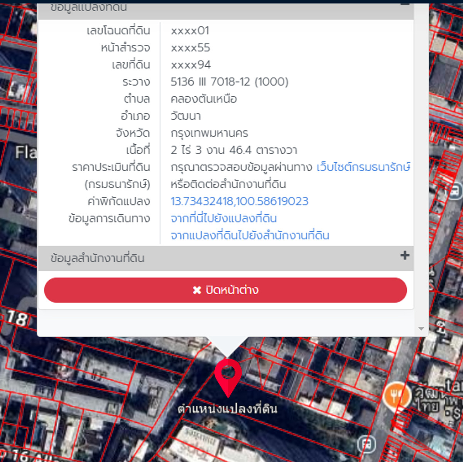Viewport: 463px width, 462px height.
Task: Click the ตำแหน่งแปลงที่ดิน marker label
Action: [x=227, y=409]
